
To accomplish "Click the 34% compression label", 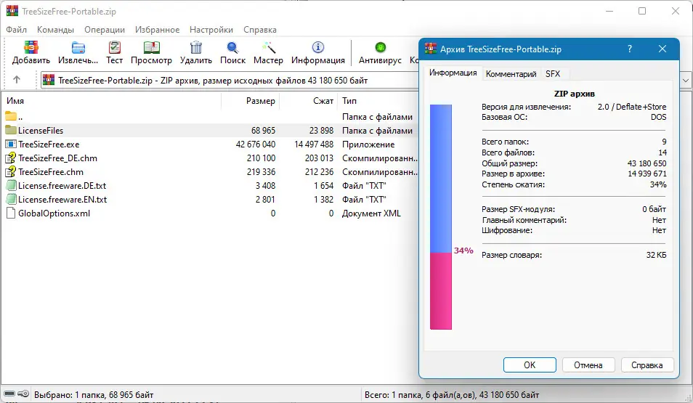I will (463, 251).
